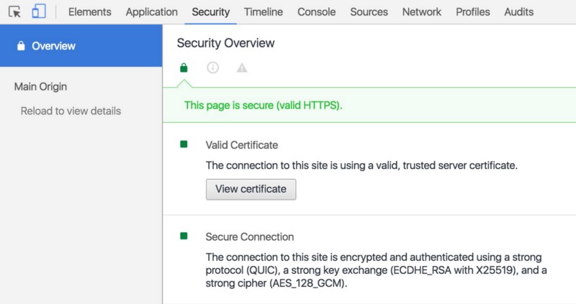
Task: Click the lock icon beside Overview
Action: [x=20, y=46]
